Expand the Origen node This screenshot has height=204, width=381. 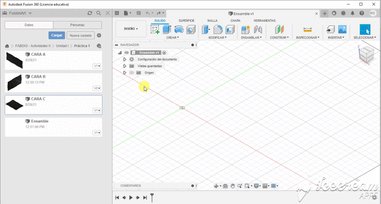(x=125, y=72)
